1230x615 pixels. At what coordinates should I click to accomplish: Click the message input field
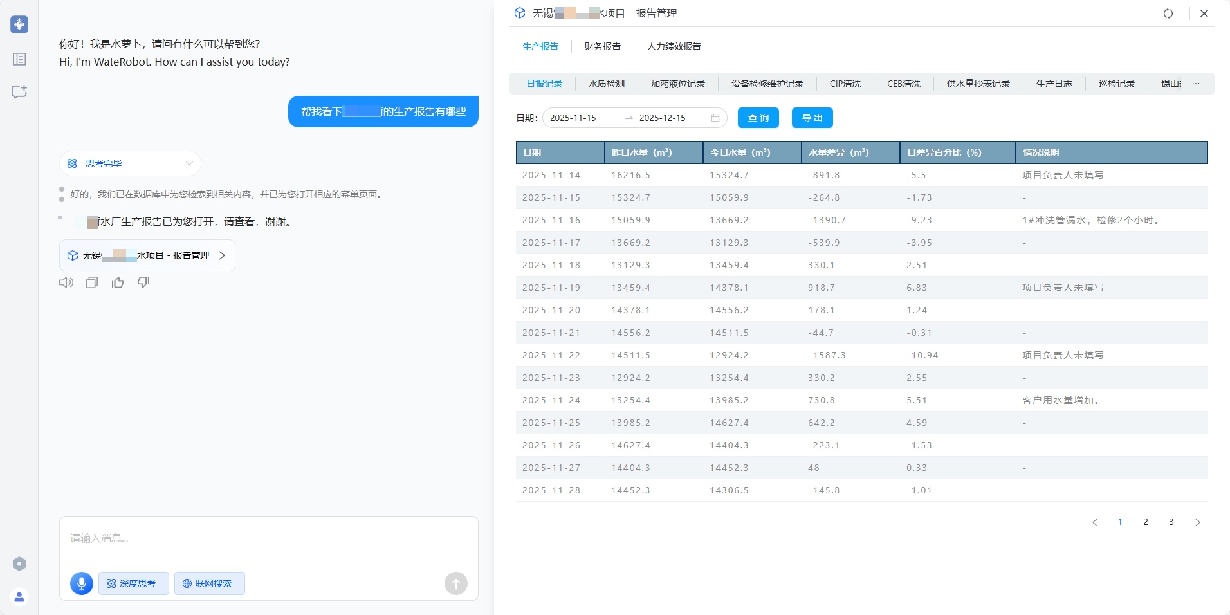(268, 538)
